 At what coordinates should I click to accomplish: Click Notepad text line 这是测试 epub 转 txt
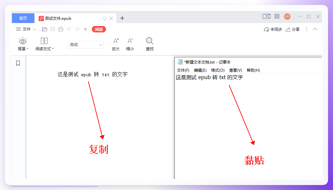[x=209, y=77]
